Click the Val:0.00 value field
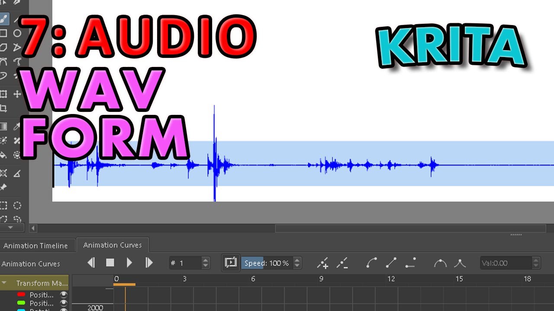Screen dimensions: 554x311 click(x=506, y=263)
